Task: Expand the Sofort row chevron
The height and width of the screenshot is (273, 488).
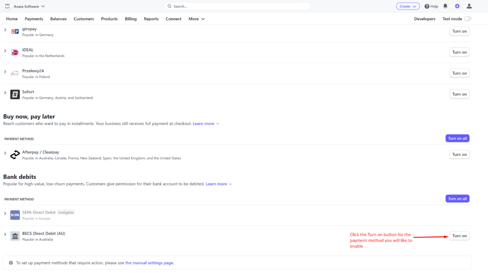Action: tap(5, 93)
